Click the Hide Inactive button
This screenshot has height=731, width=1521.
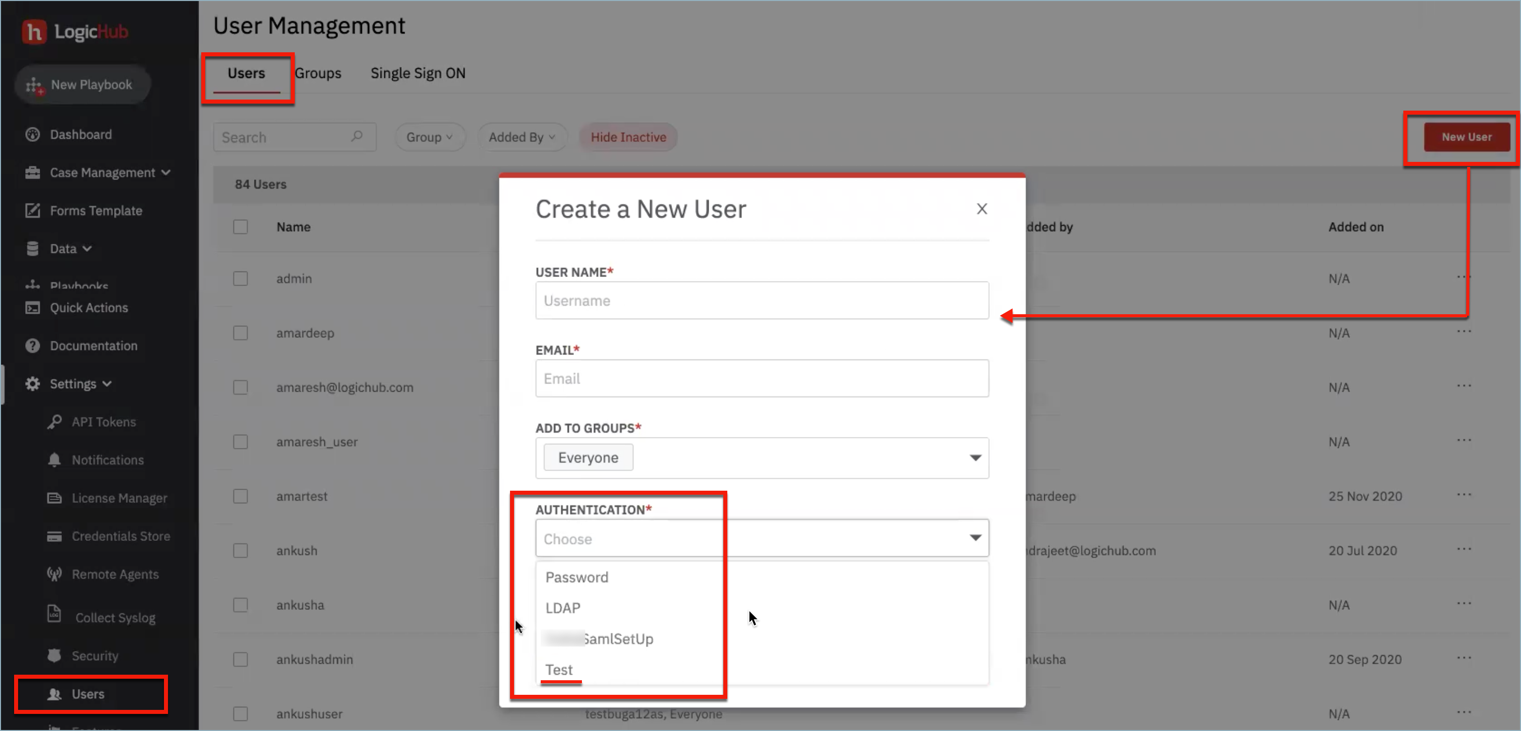(628, 137)
